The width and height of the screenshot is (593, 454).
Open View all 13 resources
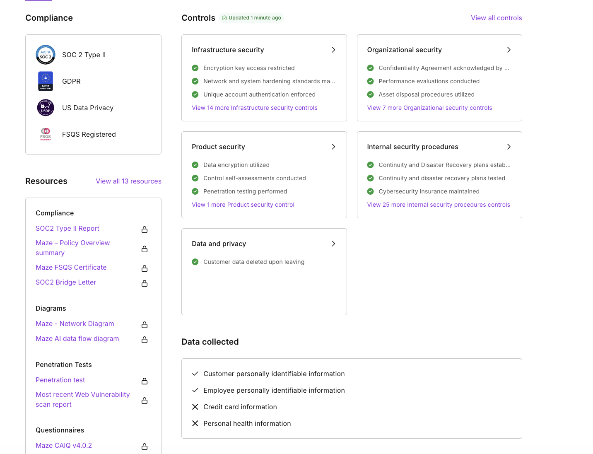[x=128, y=181]
